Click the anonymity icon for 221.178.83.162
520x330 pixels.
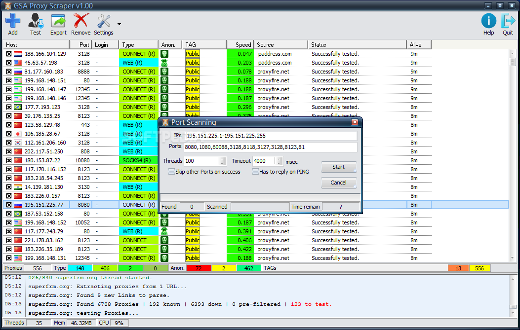(164, 240)
